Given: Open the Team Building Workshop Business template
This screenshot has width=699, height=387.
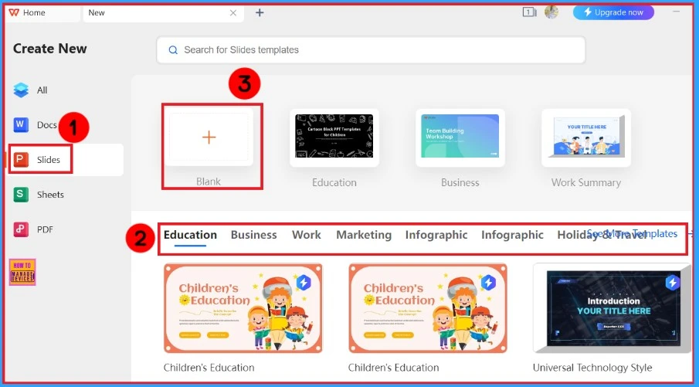Looking at the screenshot, I should pos(460,137).
